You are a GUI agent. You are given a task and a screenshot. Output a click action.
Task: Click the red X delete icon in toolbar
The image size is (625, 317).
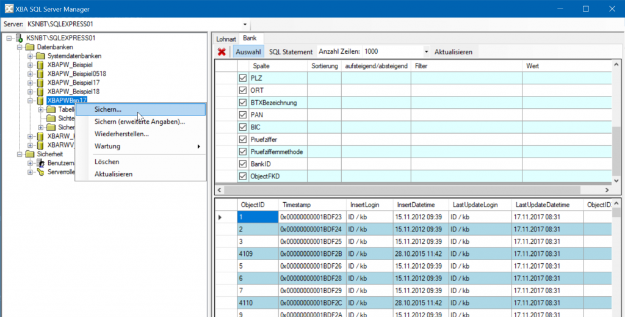(222, 52)
